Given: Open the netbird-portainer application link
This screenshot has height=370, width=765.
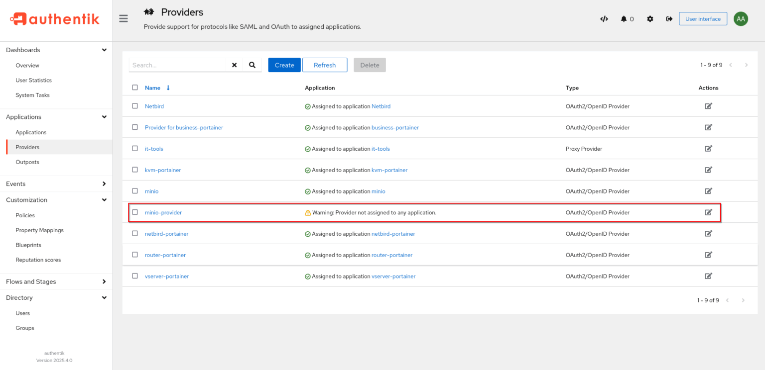Looking at the screenshot, I should pos(393,233).
